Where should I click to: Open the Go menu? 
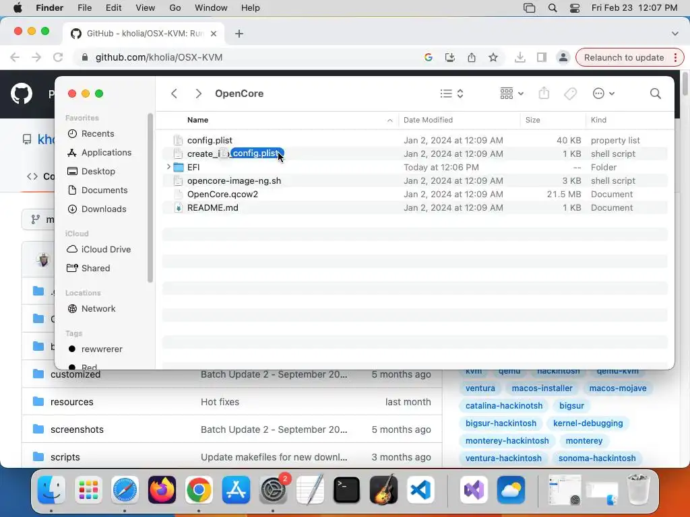(x=175, y=8)
